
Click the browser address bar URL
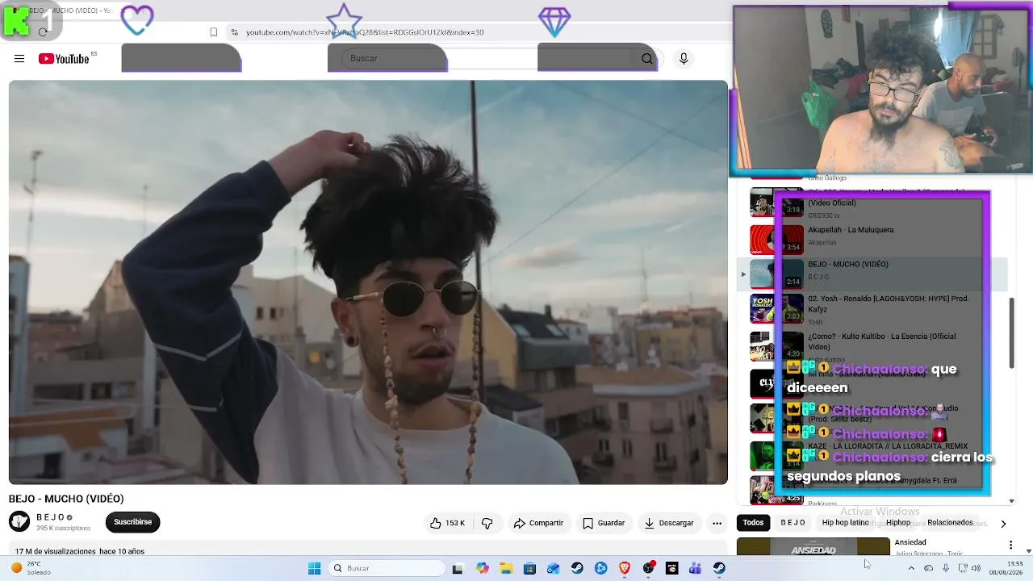[365, 32]
